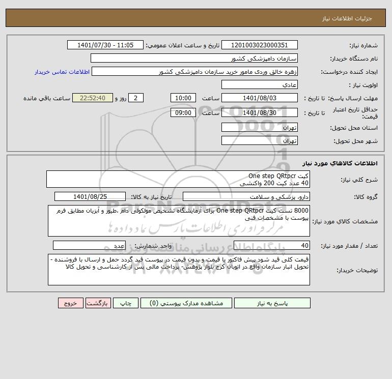Click the چاپ print button

[126, 303]
